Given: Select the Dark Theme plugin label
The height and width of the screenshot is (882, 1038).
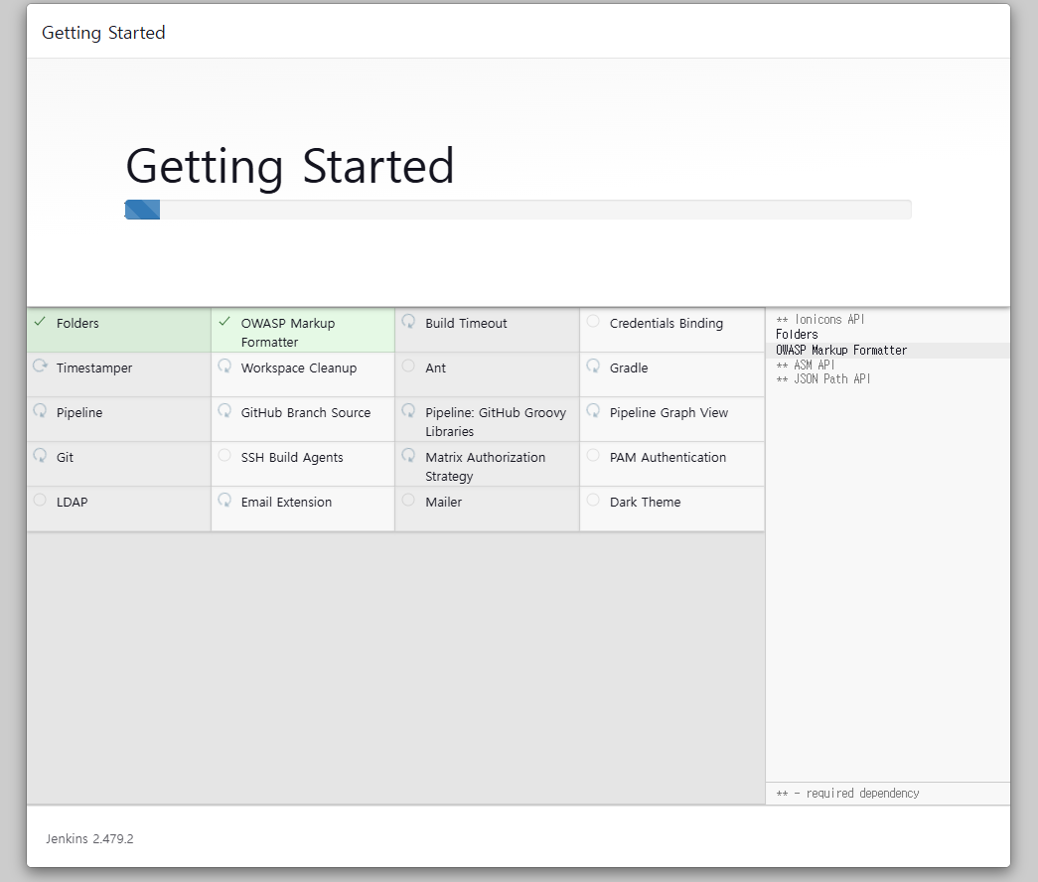Looking at the screenshot, I should pos(645,502).
